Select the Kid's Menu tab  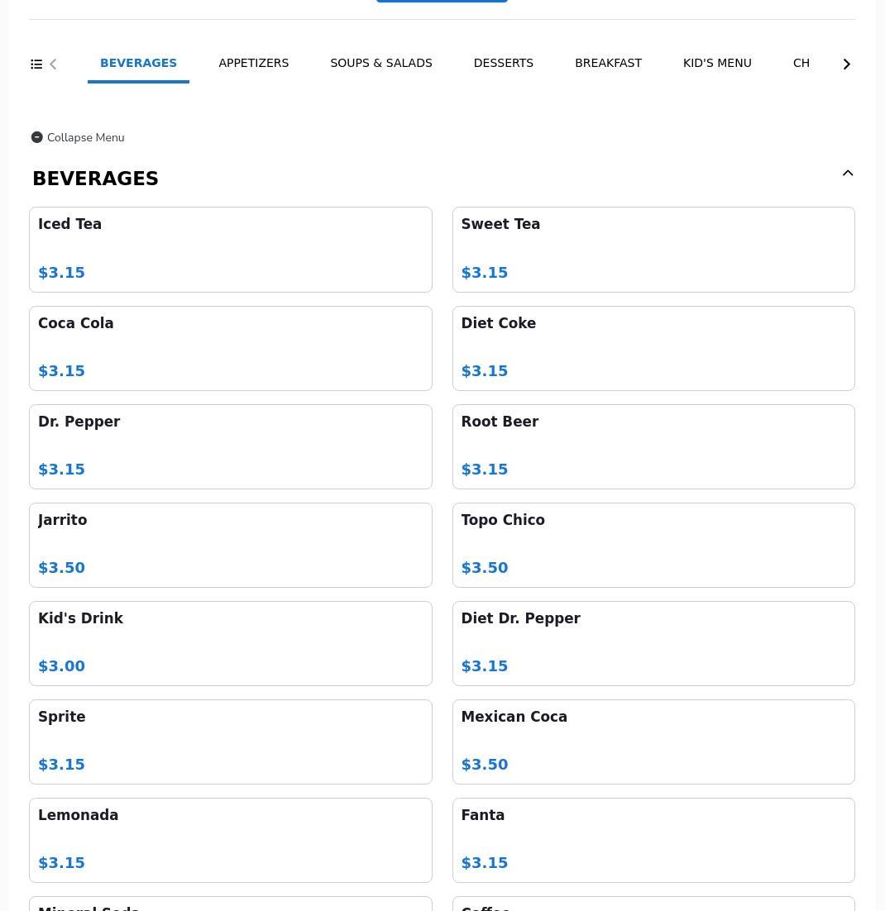717,64
